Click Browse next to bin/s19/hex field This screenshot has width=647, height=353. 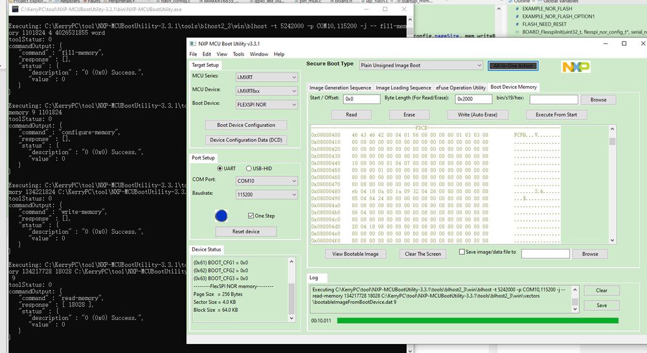tap(598, 100)
